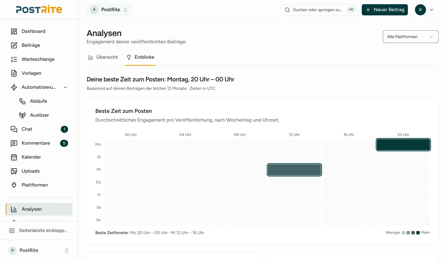Click the 'Mo' row label in heatmap
This screenshot has width=447, height=261.
click(x=98, y=144)
